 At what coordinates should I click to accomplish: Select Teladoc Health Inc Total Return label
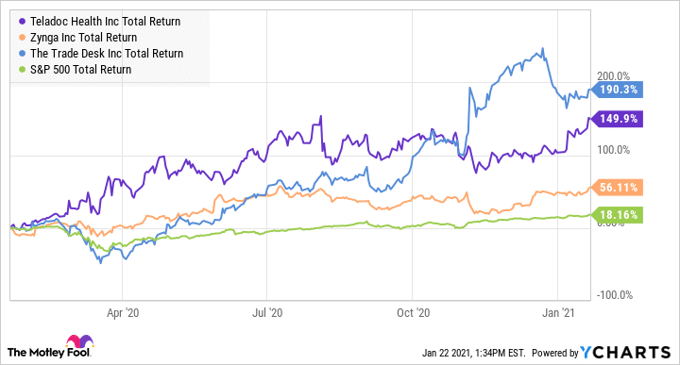pyautogui.click(x=106, y=22)
